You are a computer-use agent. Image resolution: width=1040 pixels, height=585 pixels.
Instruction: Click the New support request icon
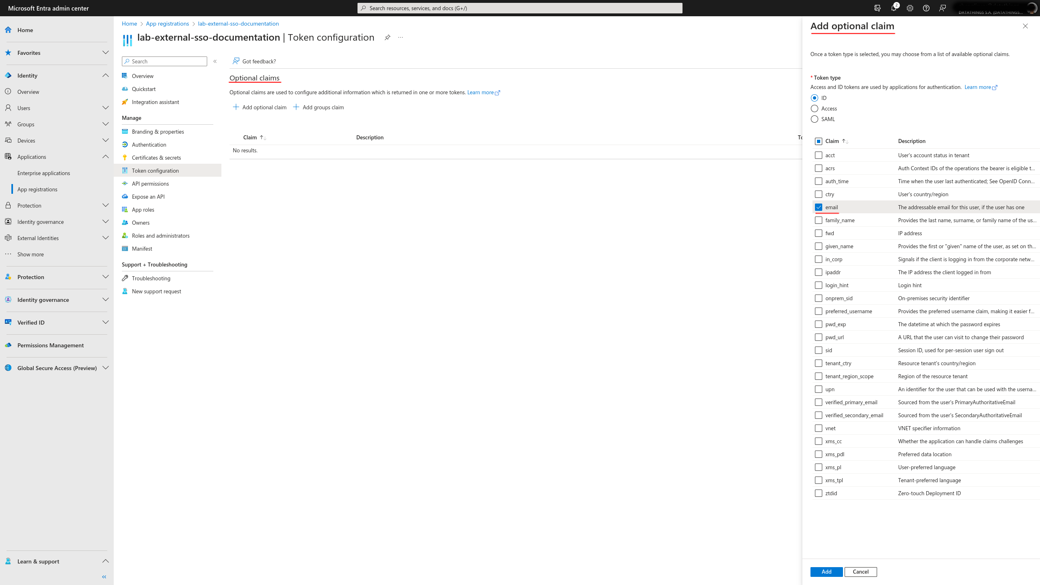pos(125,291)
